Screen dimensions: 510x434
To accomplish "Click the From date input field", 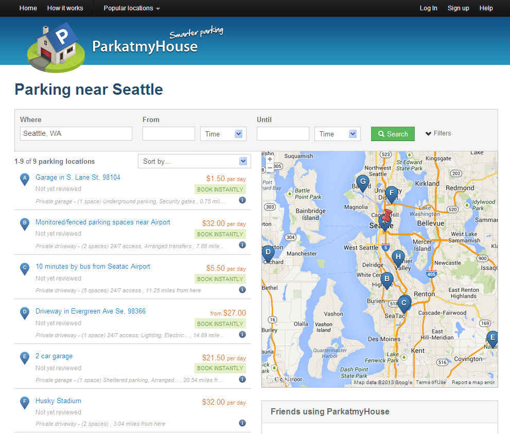I will pos(168,134).
